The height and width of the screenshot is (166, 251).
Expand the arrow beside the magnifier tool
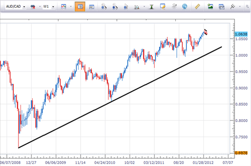coord(144,7)
